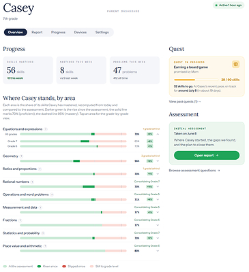Viewport: 249px width, 272px height.
Task: Click the Equations Grade 7 progress bar
Action: tap(73, 141)
